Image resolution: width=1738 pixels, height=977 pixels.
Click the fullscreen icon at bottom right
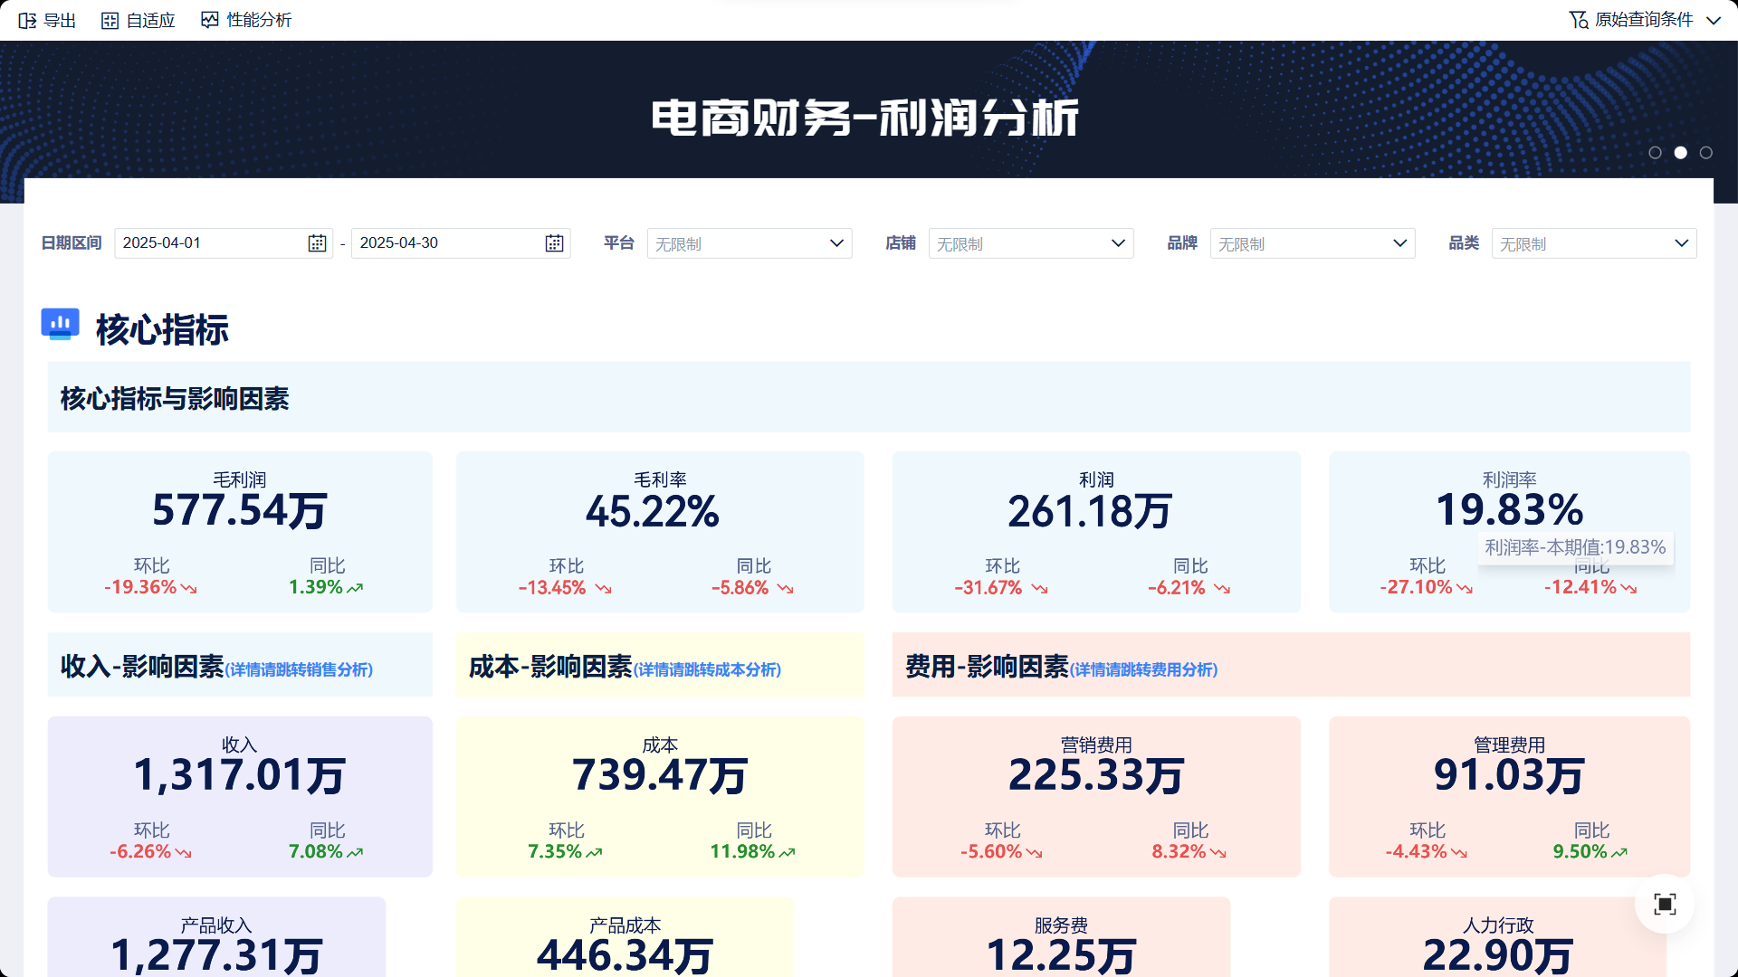tap(1664, 904)
